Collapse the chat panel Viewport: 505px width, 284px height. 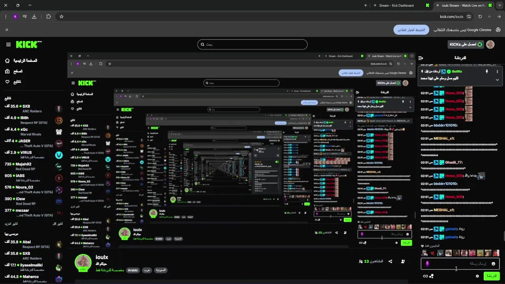click(x=421, y=58)
